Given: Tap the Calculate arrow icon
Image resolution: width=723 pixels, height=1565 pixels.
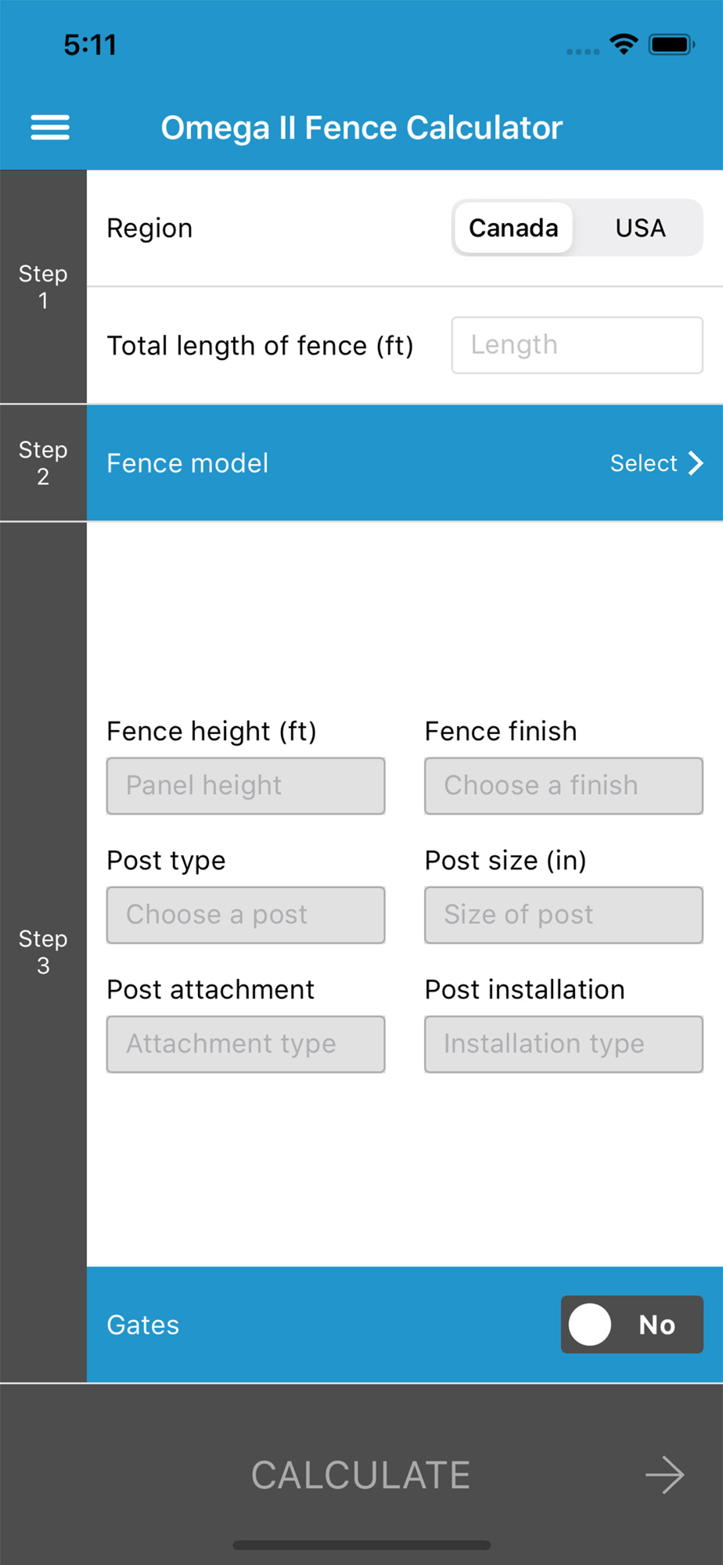Looking at the screenshot, I should 665,1475.
